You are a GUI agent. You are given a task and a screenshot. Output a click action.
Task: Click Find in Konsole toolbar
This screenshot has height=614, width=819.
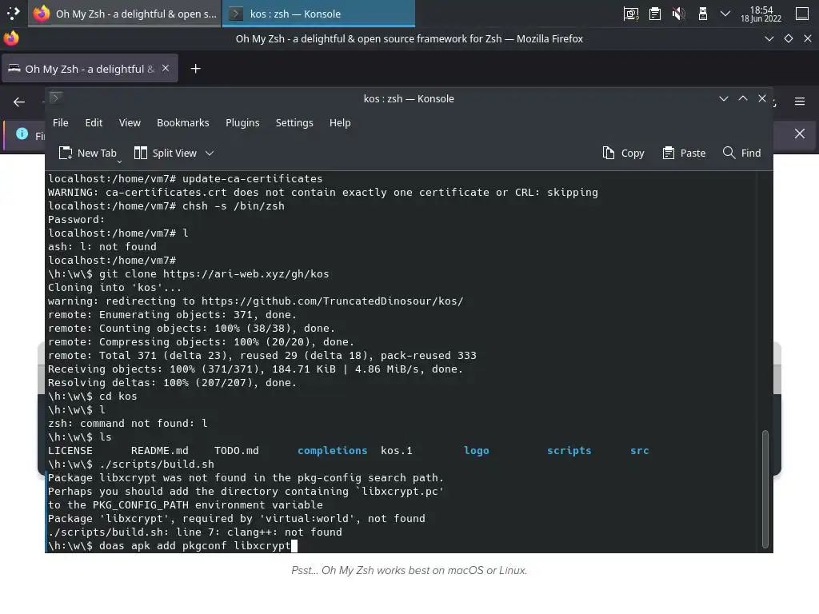741,153
